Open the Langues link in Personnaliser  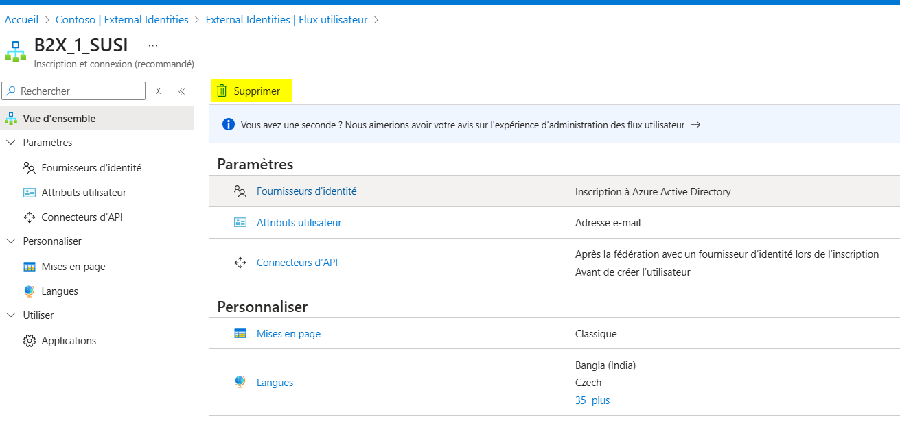(x=275, y=383)
